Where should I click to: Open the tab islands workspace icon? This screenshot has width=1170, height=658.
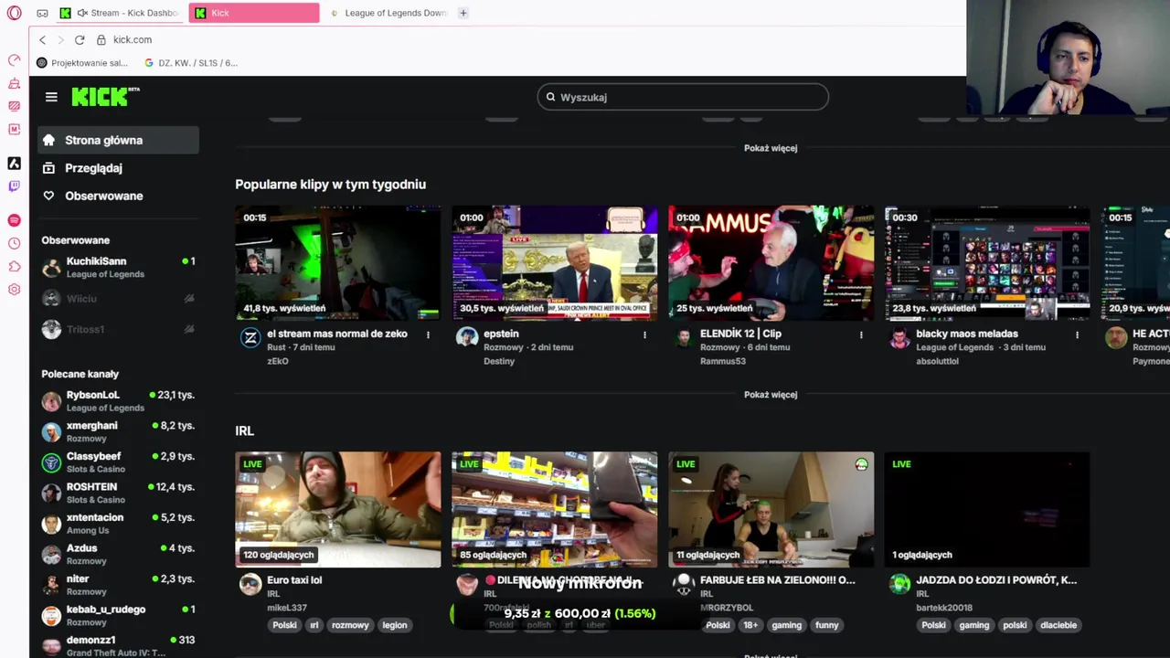(42, 13)
